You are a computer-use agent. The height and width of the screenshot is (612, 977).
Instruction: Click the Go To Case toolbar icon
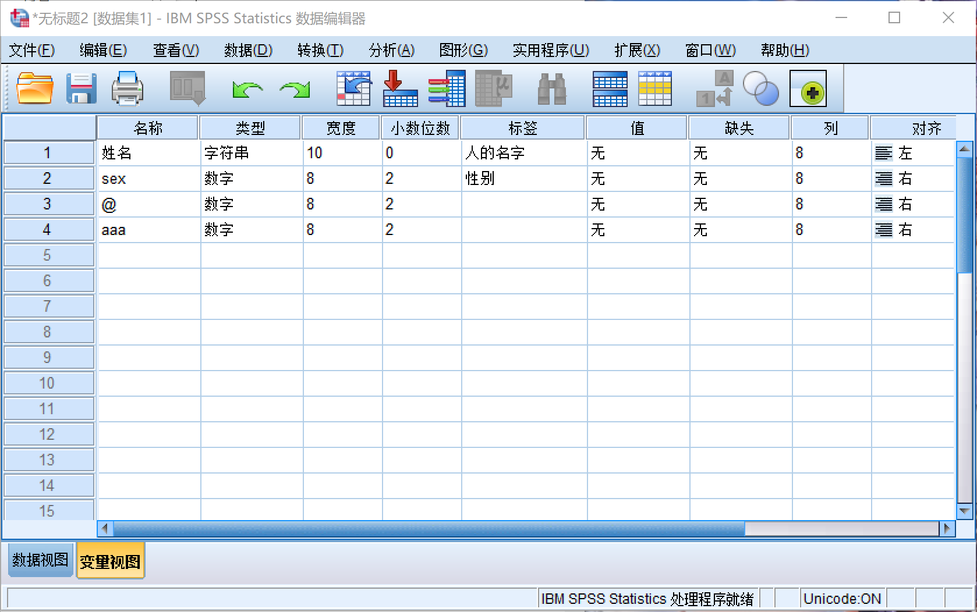(353, 88)
